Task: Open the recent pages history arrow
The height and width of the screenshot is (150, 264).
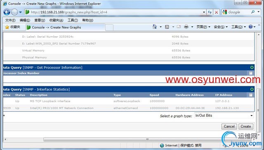Action: click(x=20, y=12)
